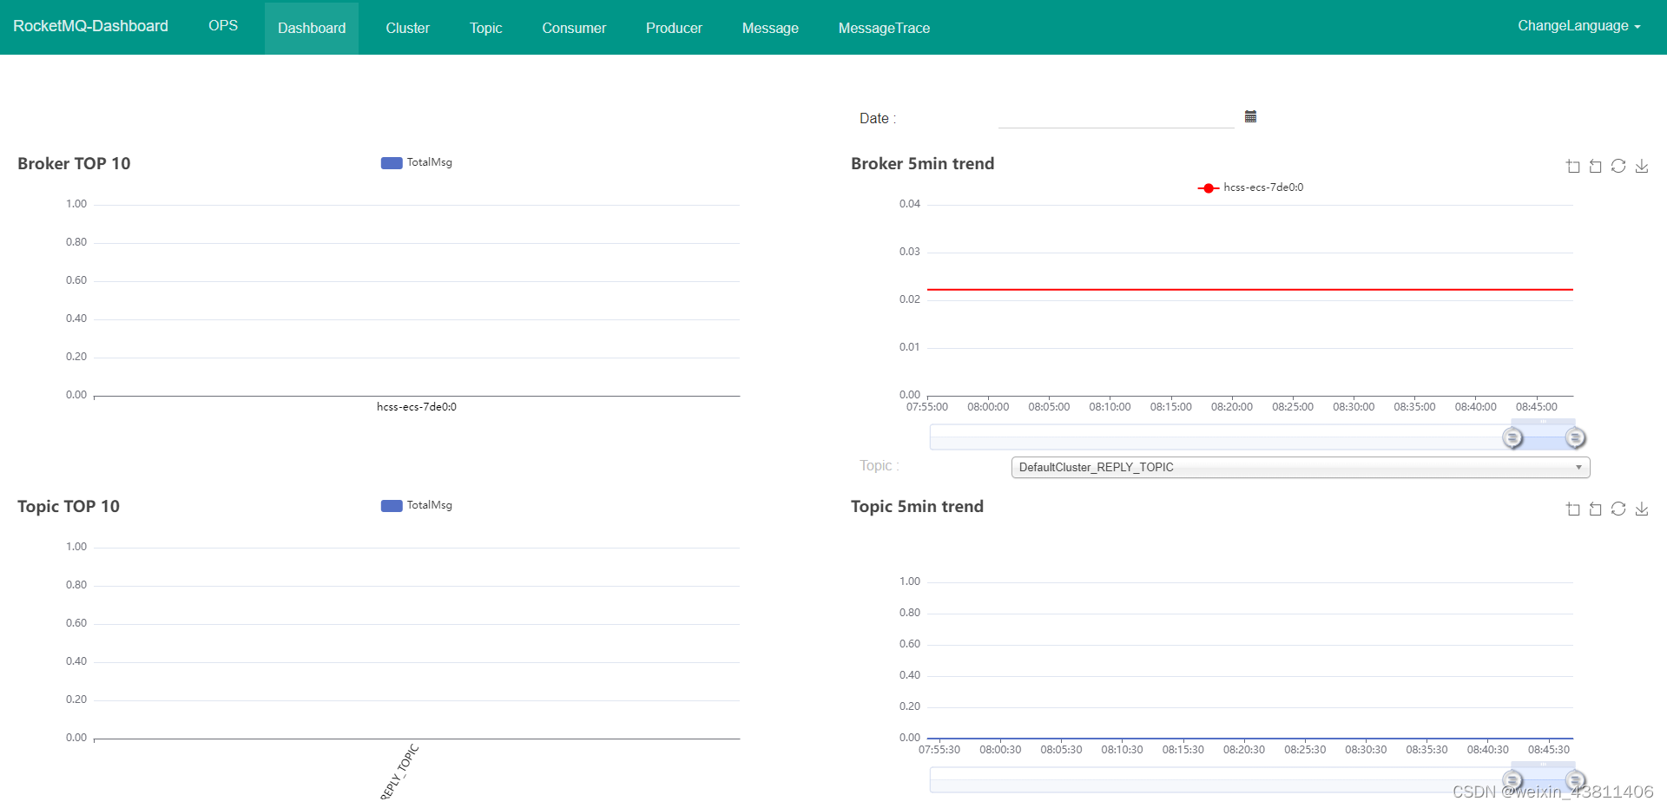Toggle TotalMsg legend in Broker TOP 10
This screenshot has height=808, width=1667.
point(417,162)
